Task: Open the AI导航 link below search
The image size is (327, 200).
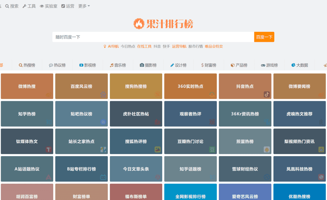Action: 111,46
